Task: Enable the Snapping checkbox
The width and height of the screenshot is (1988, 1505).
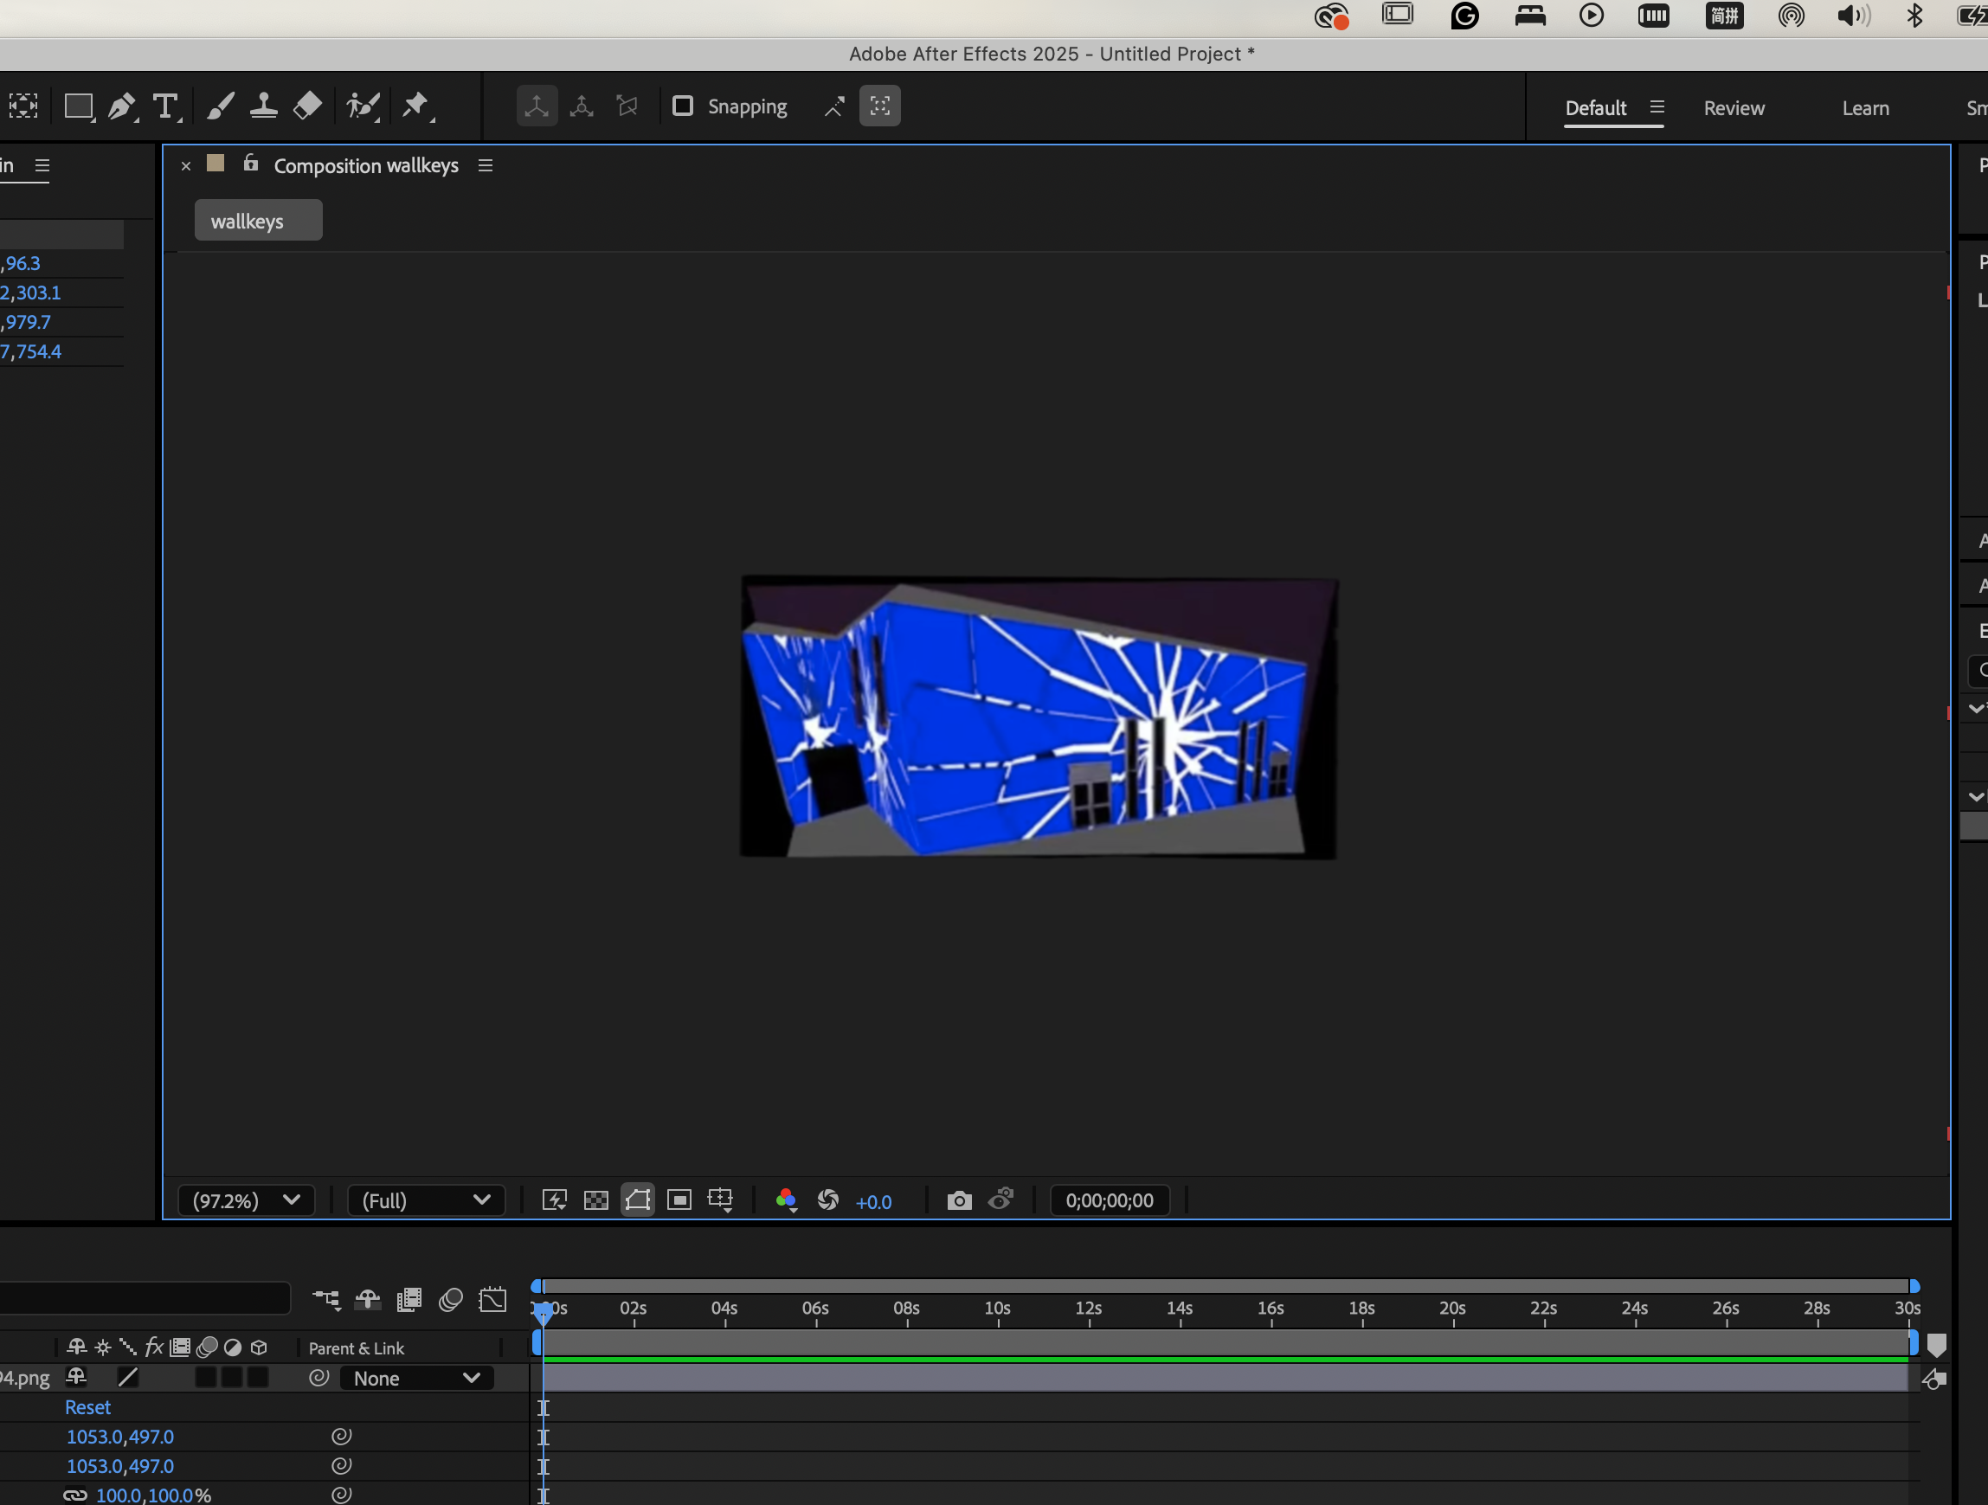Action: (x=683, y=106)
